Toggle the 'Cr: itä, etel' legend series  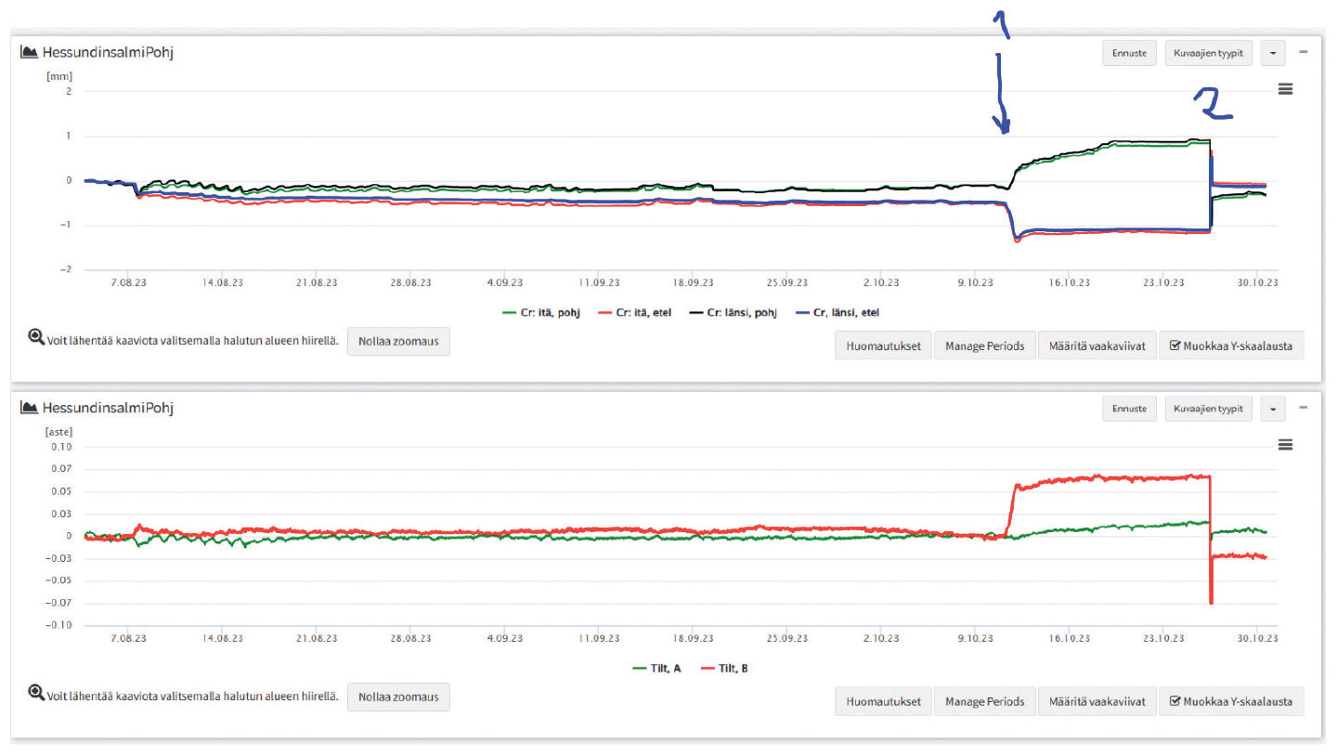pos(637,312)
